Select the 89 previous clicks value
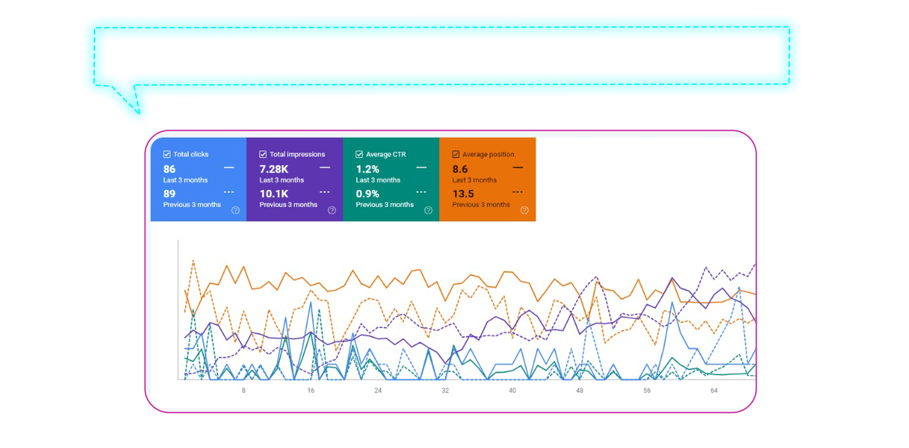The image size is (909, 448). tap(170, 194)
